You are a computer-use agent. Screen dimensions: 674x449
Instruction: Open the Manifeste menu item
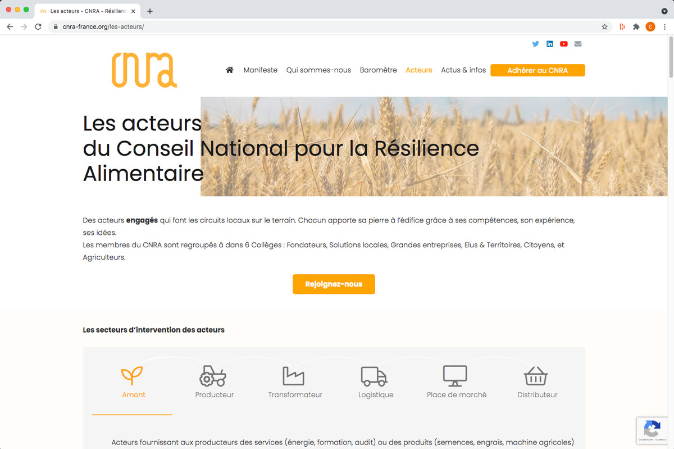click(260, 70)
